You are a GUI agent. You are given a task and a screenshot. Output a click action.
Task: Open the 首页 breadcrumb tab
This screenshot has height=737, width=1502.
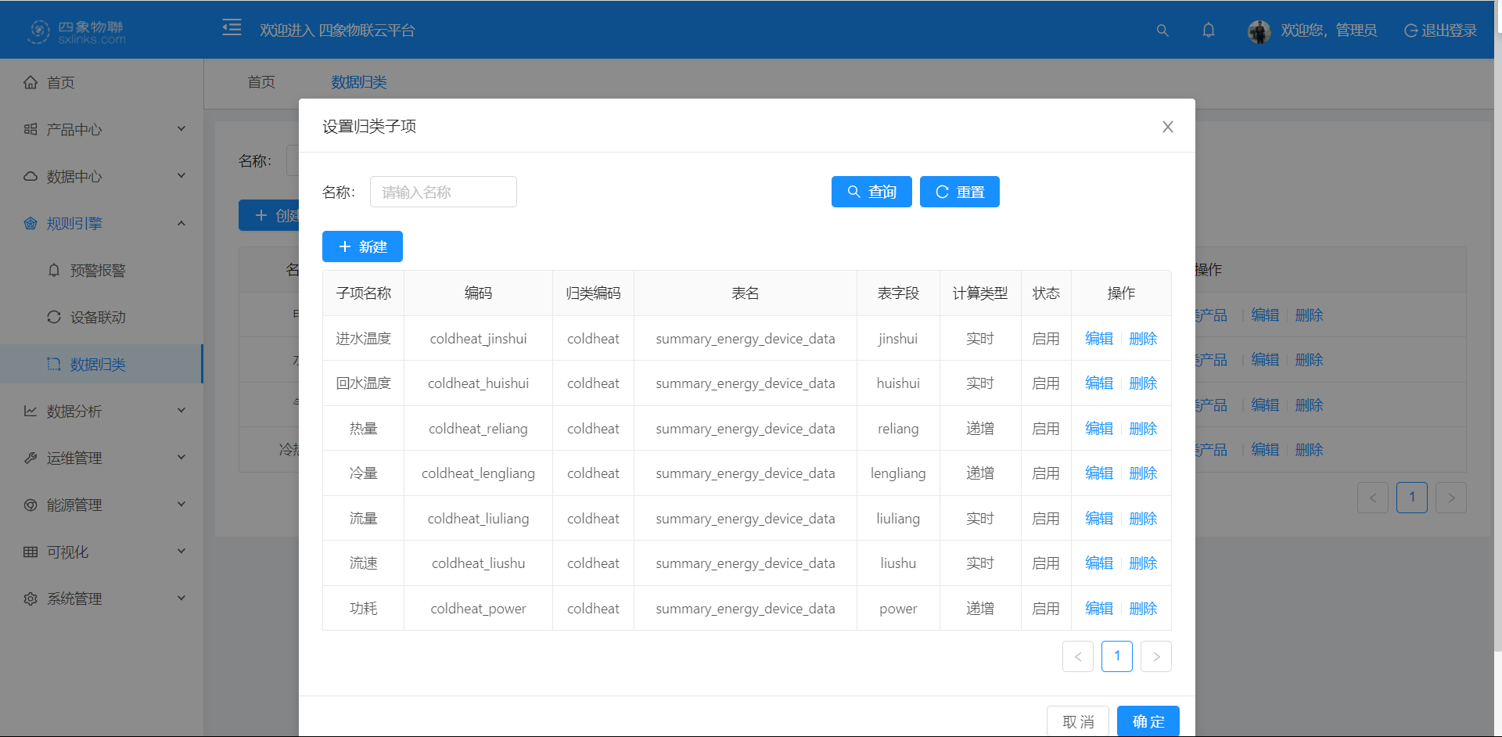(x=261, y=82)
